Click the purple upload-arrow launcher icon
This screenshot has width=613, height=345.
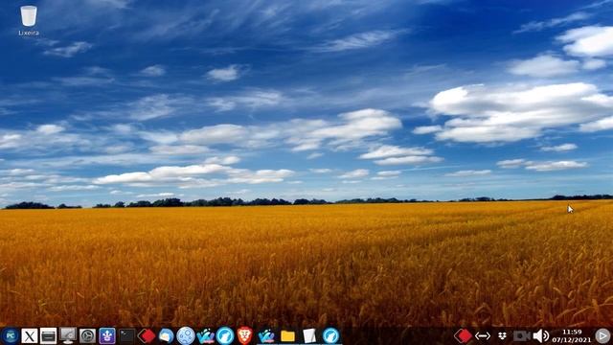(x=107, y=335)
